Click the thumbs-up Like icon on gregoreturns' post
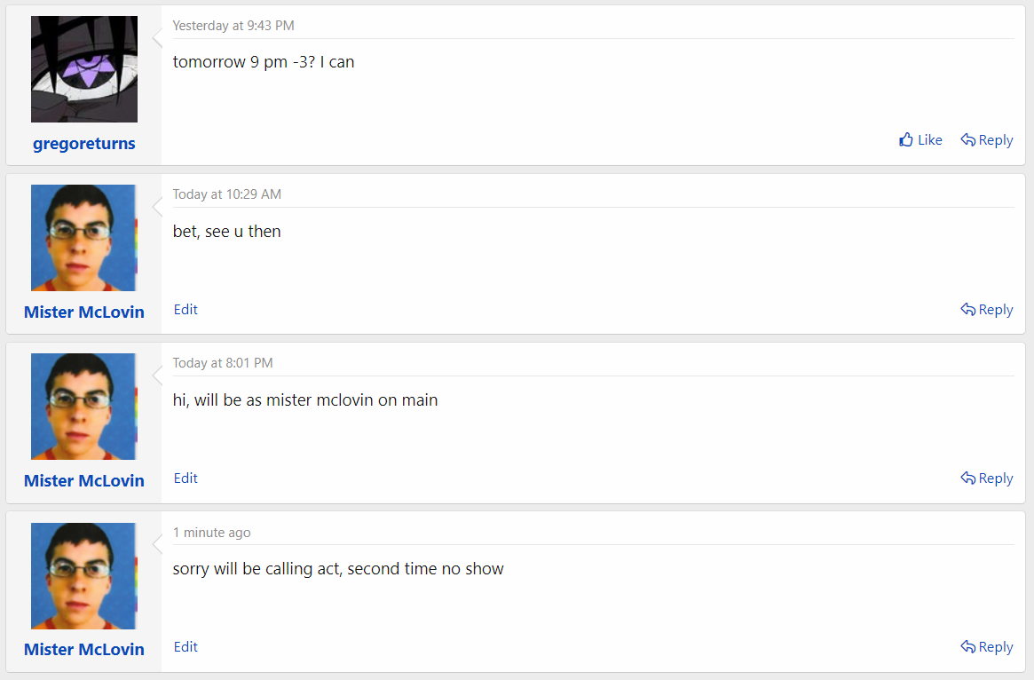1034x680 pixels. (x=906, y=140)
